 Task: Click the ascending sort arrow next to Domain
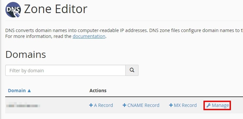(29, 91)
